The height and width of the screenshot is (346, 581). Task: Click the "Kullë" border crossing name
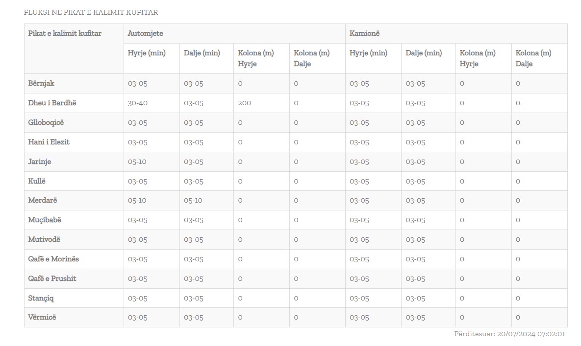pyautogui.click(x=37, y=181)
